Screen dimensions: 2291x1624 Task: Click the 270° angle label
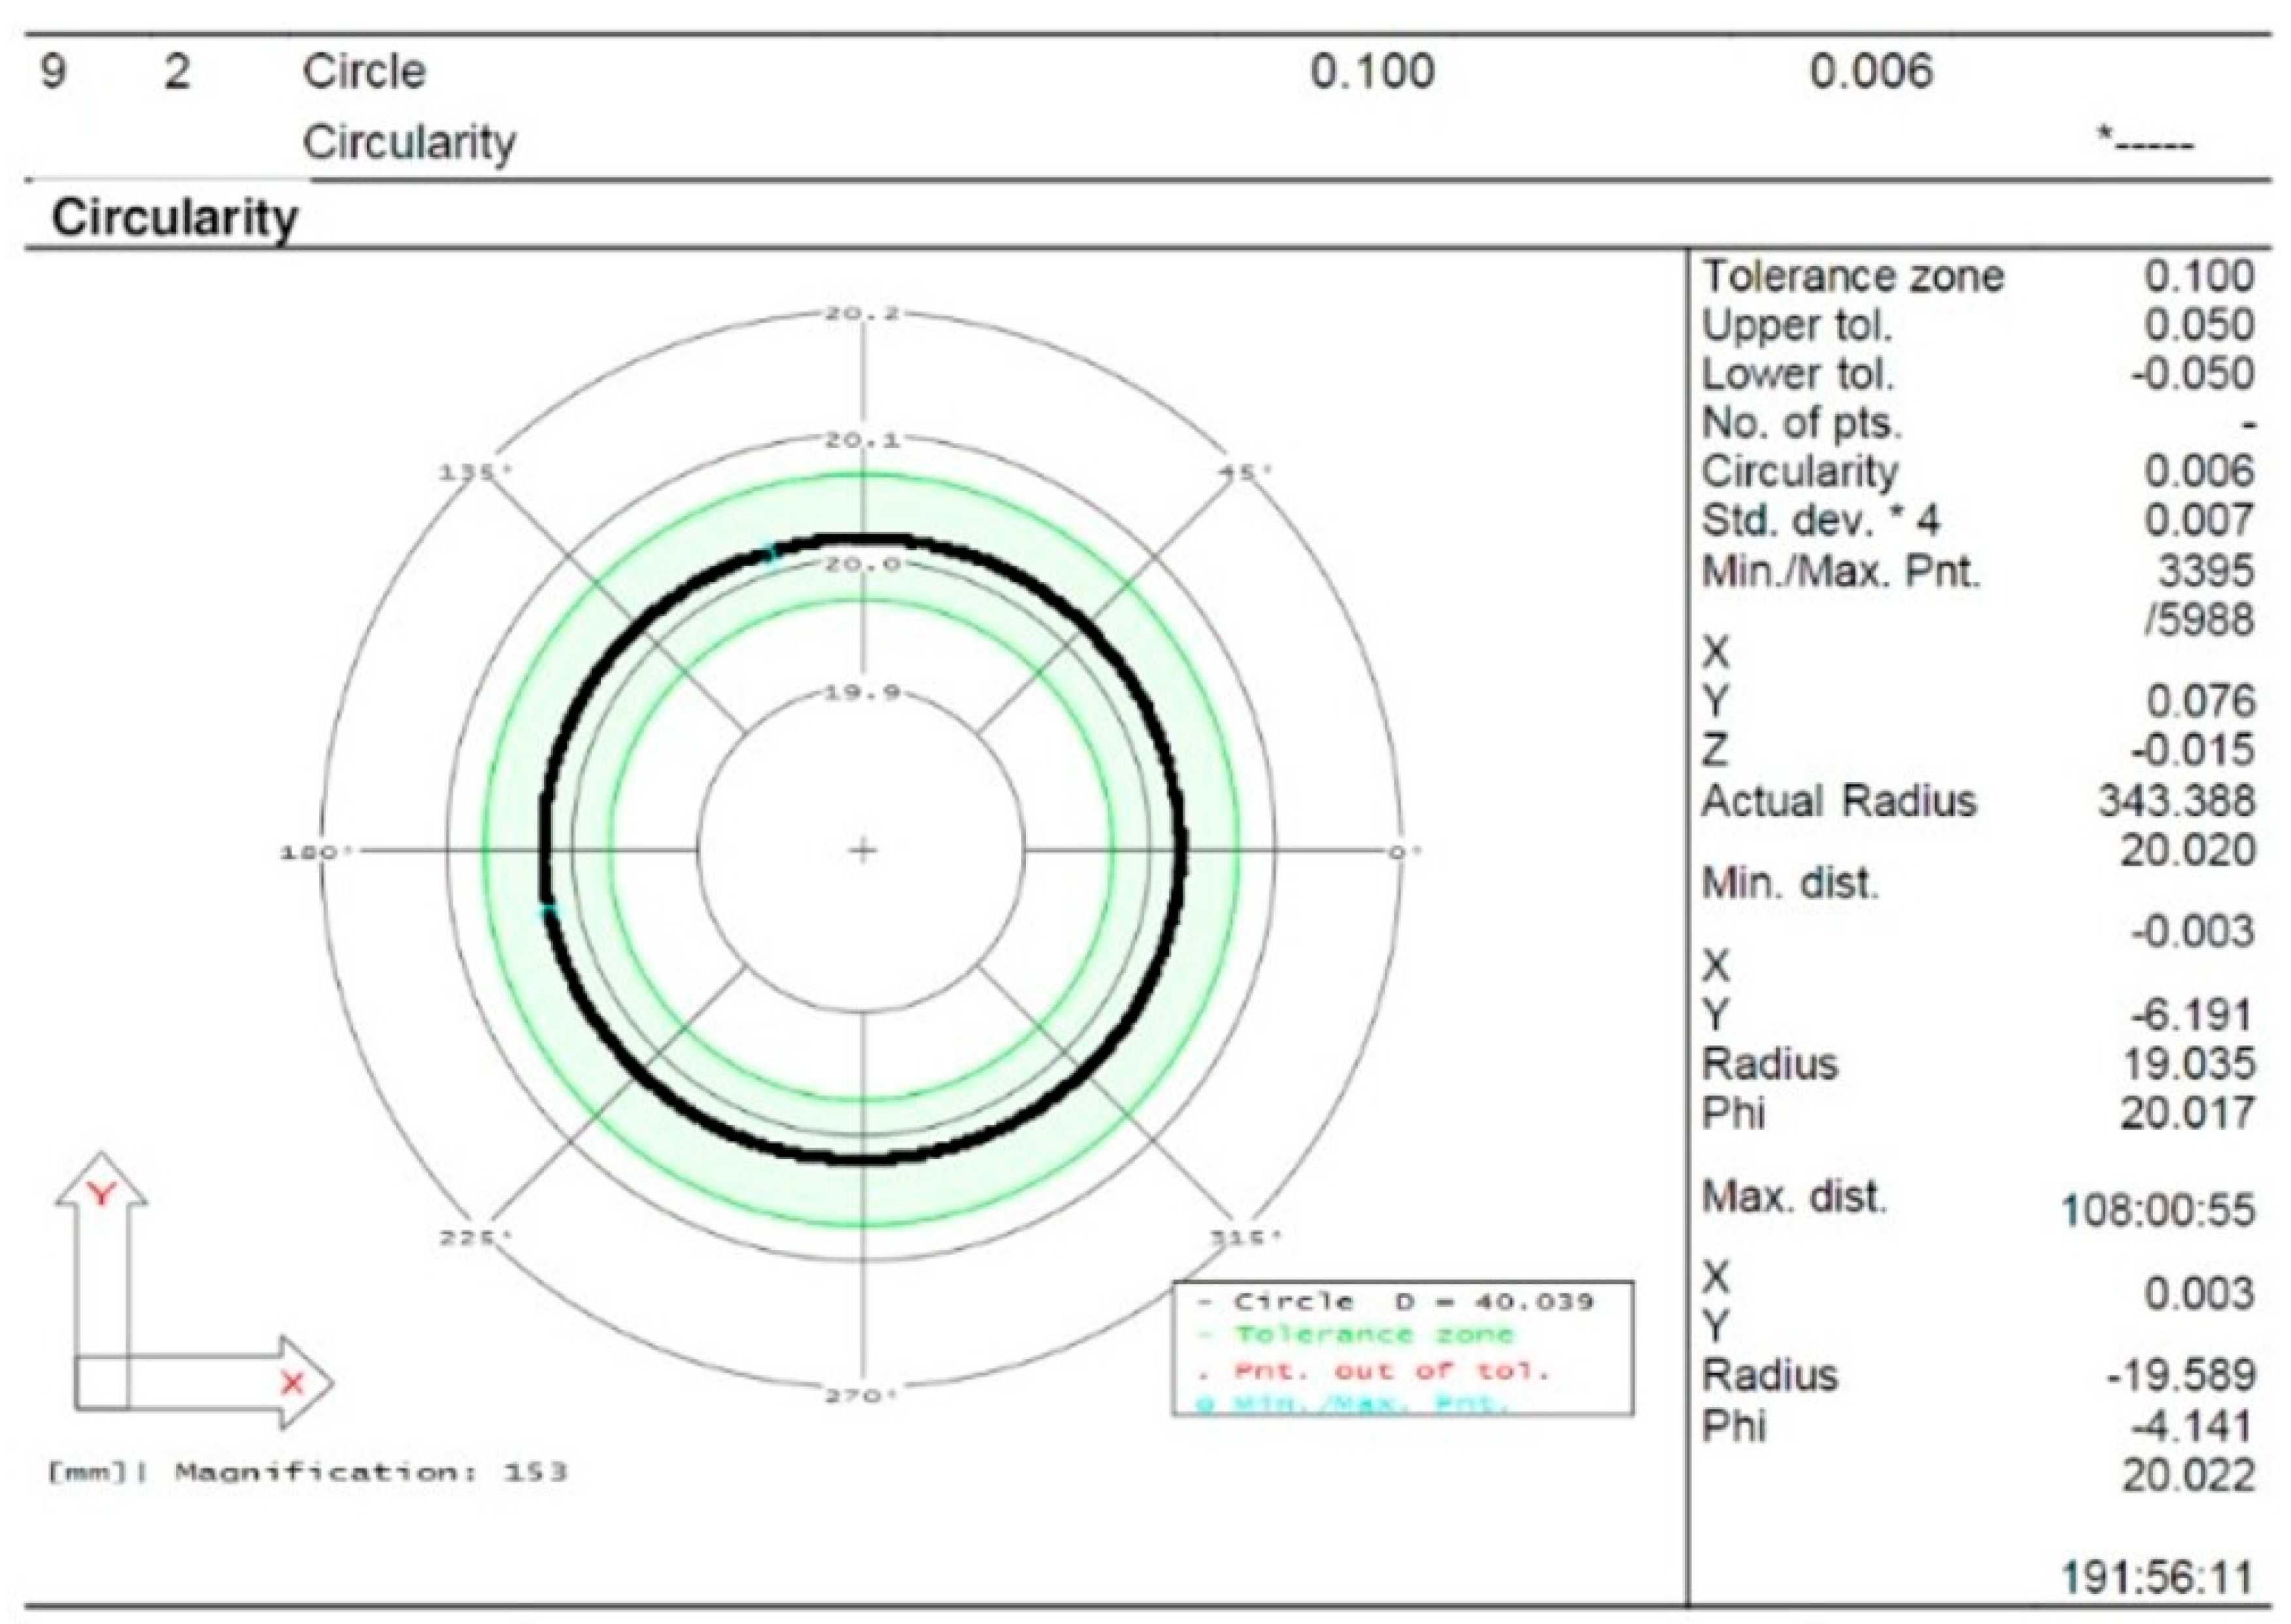pos(861,1395)
